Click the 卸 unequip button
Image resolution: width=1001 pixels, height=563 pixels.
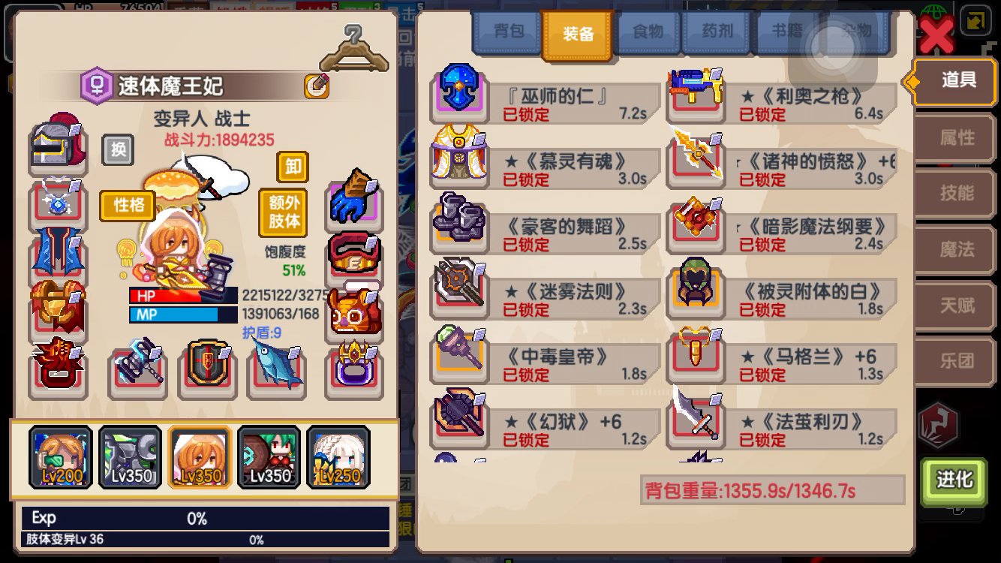point(293,167)
